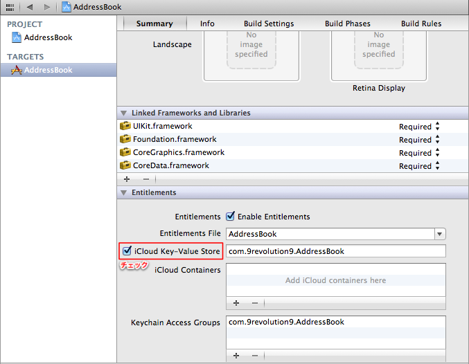This screenshot has width=469, height=364.
Task: Change CoreData.framework Required stepper
Action: pyautogui.click(x=438, y=166)
